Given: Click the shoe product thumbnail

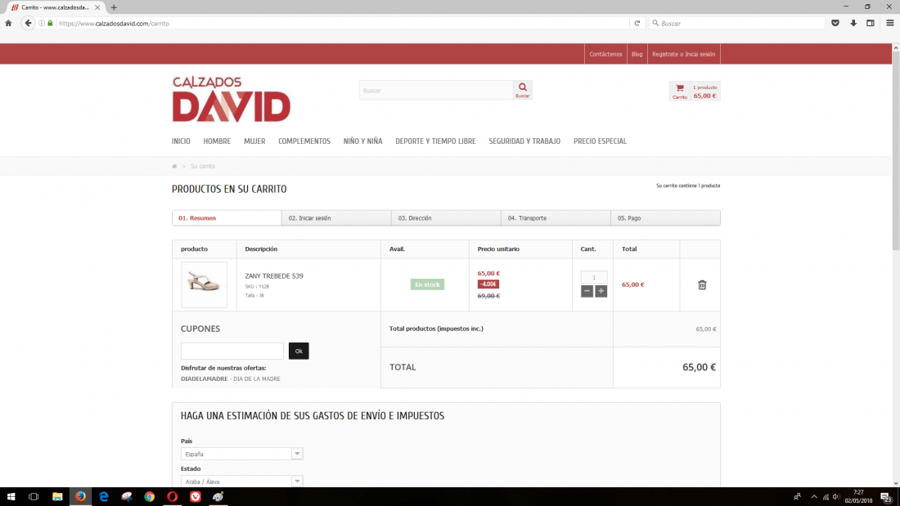Looking at the screenshot, I should 204,285.
